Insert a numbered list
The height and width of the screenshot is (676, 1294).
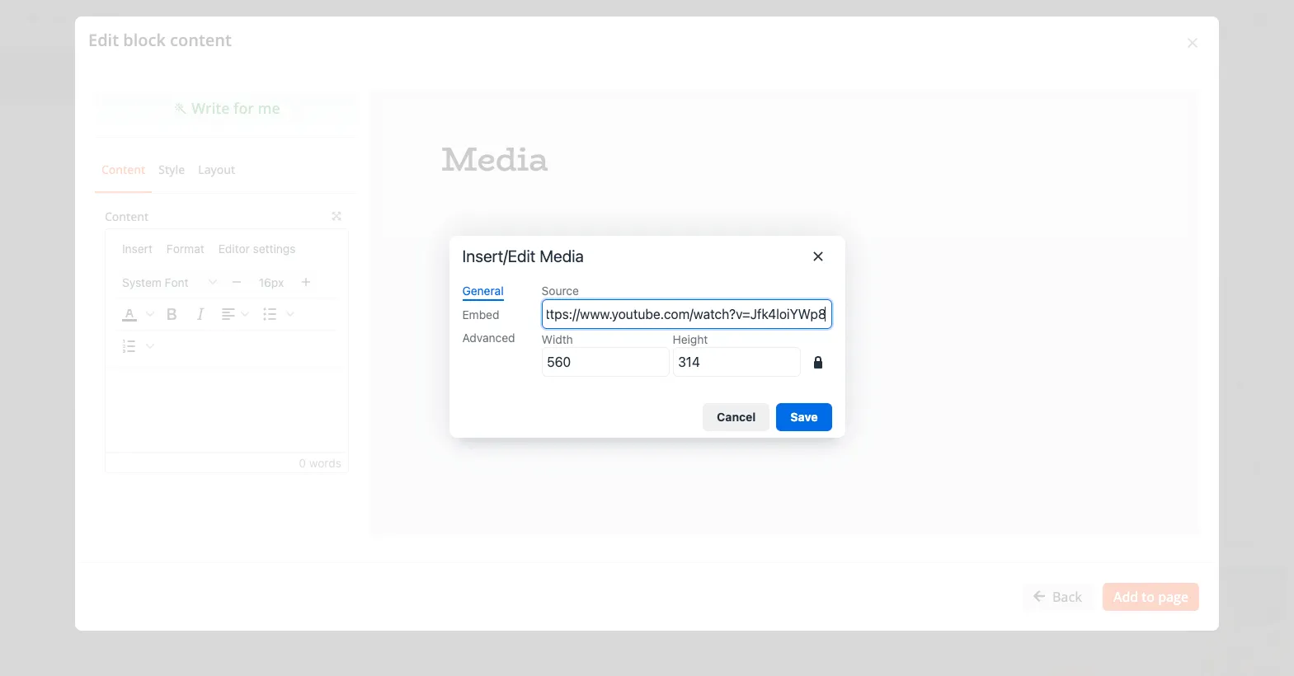pos(129,346)
